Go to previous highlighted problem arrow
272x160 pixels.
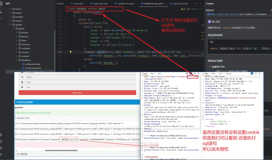pos(198,9)
